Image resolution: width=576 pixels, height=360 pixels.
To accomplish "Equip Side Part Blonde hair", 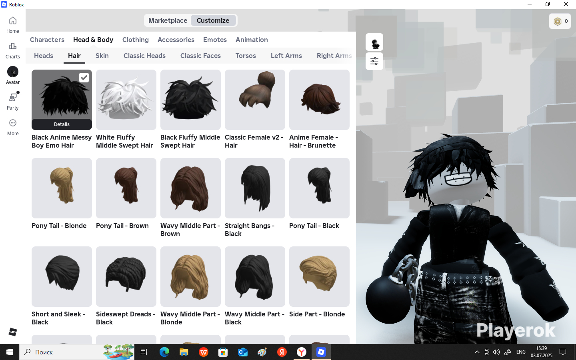I will (319, 276).
